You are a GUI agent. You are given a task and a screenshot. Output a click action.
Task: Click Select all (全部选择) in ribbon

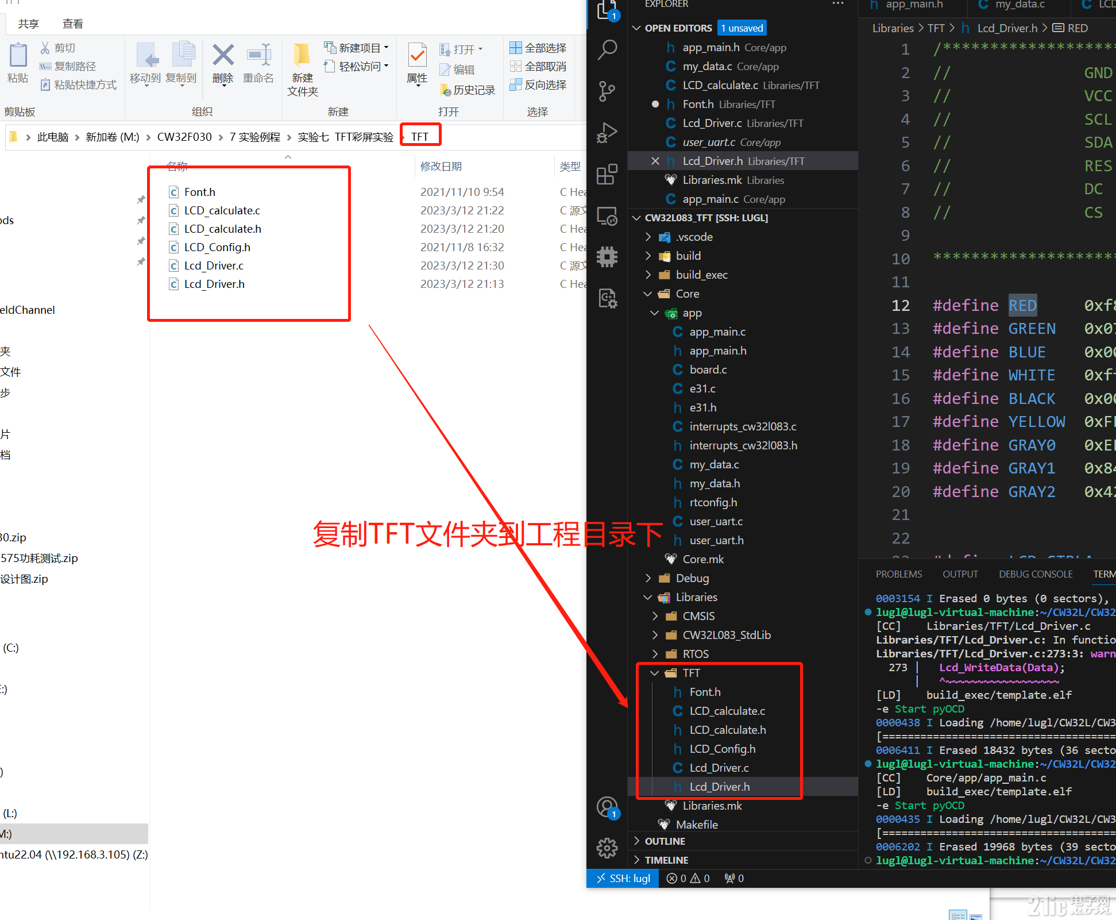(x=538, y=48)
